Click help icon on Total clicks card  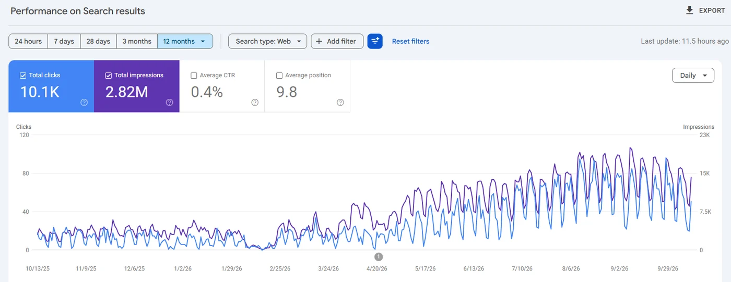click(x=84, y=103)
